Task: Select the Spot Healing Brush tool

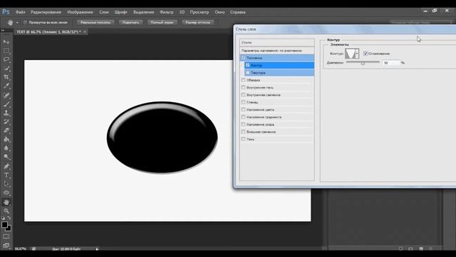Action: click(x=6, y=95)
